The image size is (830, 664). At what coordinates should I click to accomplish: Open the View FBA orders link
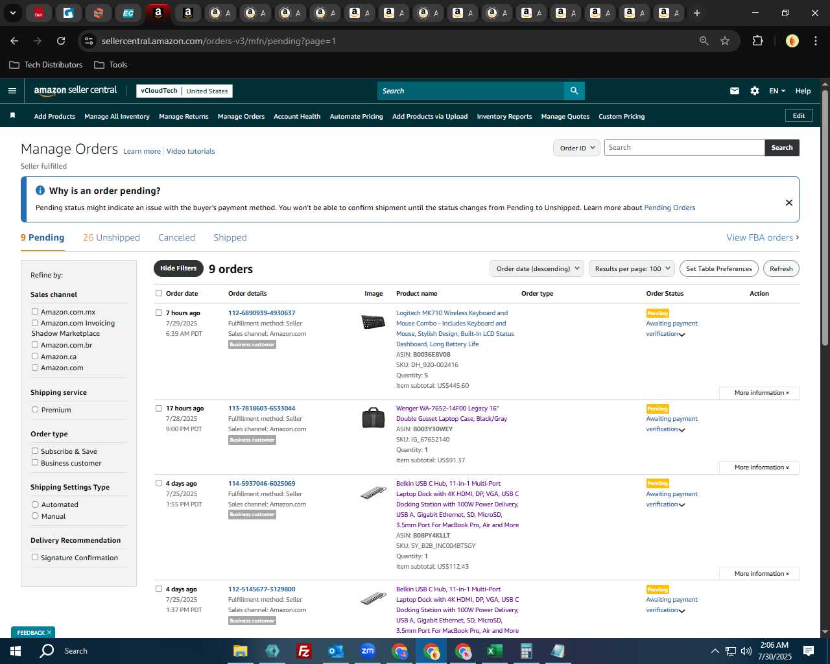(763, 237)
